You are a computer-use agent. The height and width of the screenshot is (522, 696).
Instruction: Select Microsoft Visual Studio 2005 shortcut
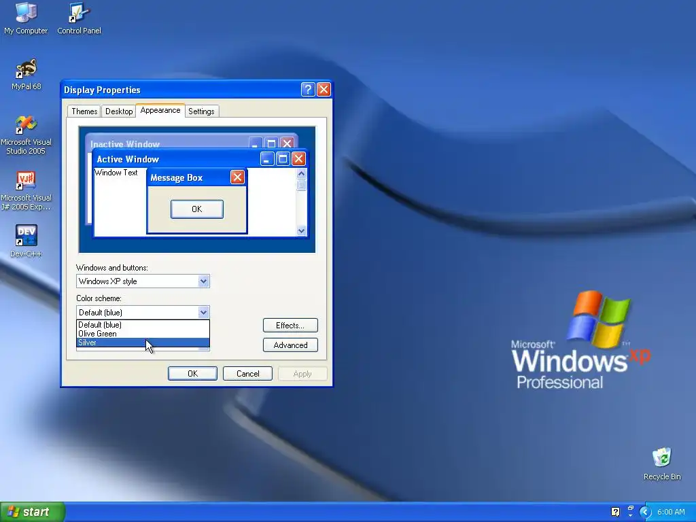click(x=27, y=135)
